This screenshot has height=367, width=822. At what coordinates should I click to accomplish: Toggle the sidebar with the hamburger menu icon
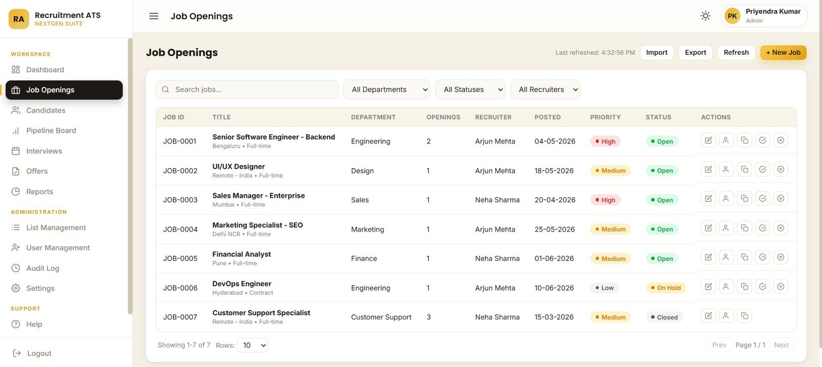click(154, 16)
